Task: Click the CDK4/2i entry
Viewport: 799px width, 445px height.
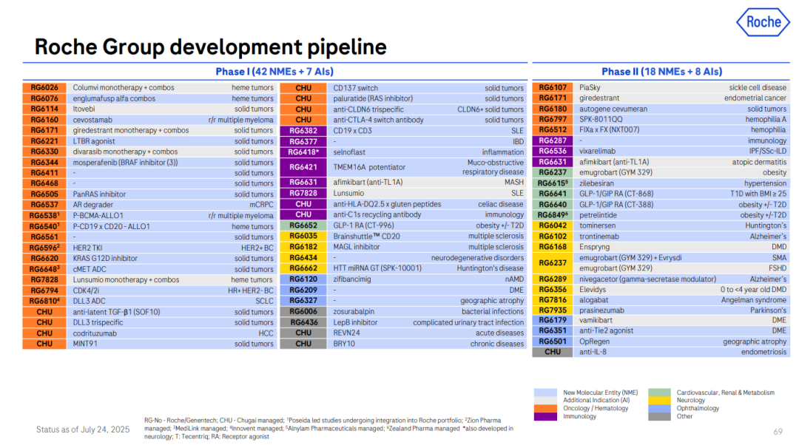Action: click(86, 291)
